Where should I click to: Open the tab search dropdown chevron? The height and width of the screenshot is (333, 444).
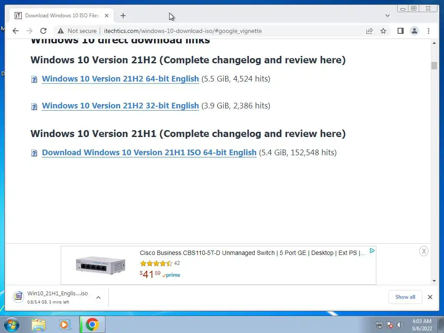point(388,16)
